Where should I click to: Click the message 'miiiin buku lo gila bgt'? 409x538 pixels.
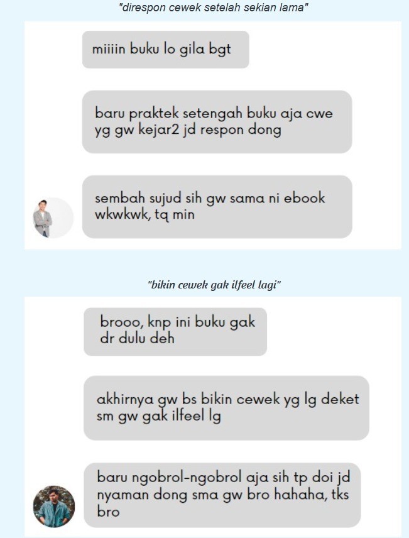click(x=166, y=50)
